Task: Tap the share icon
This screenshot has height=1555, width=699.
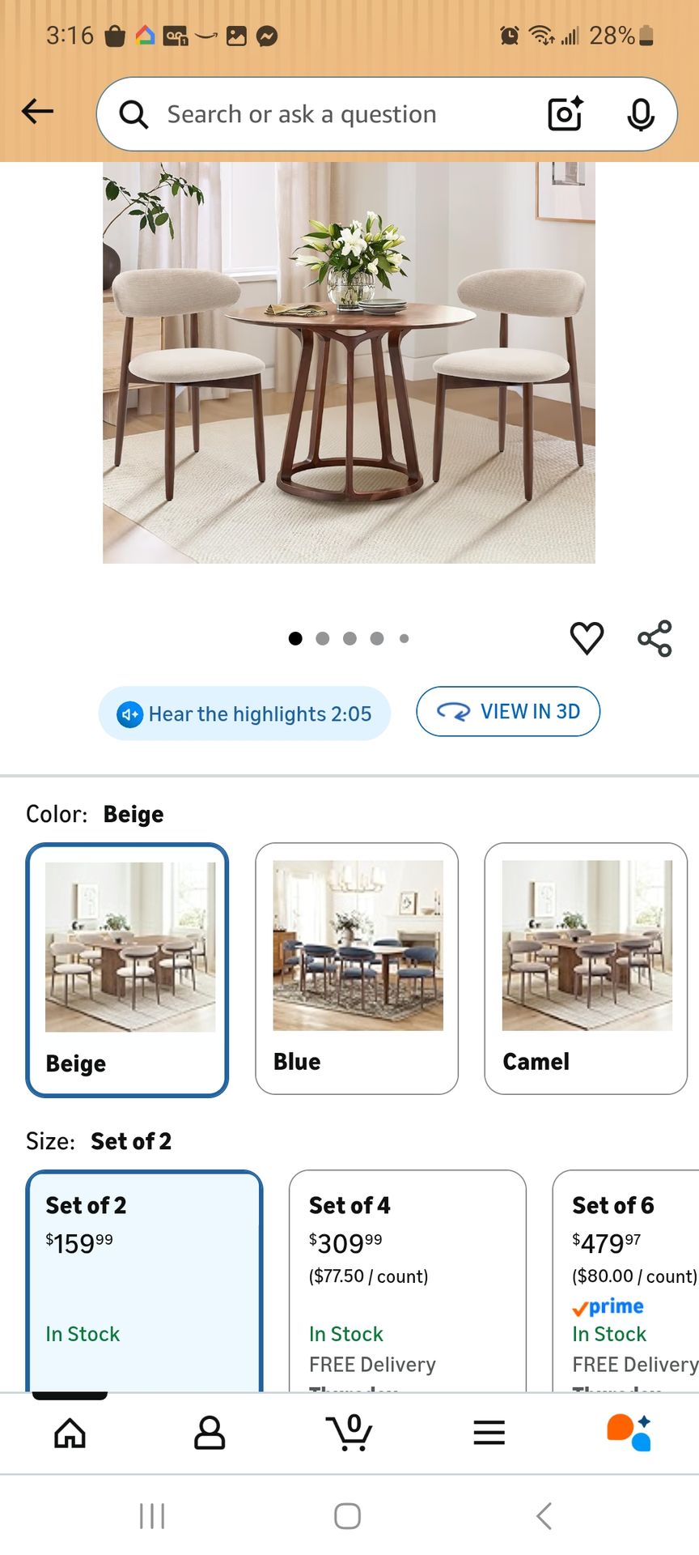Action: click(x=655, y=638)
